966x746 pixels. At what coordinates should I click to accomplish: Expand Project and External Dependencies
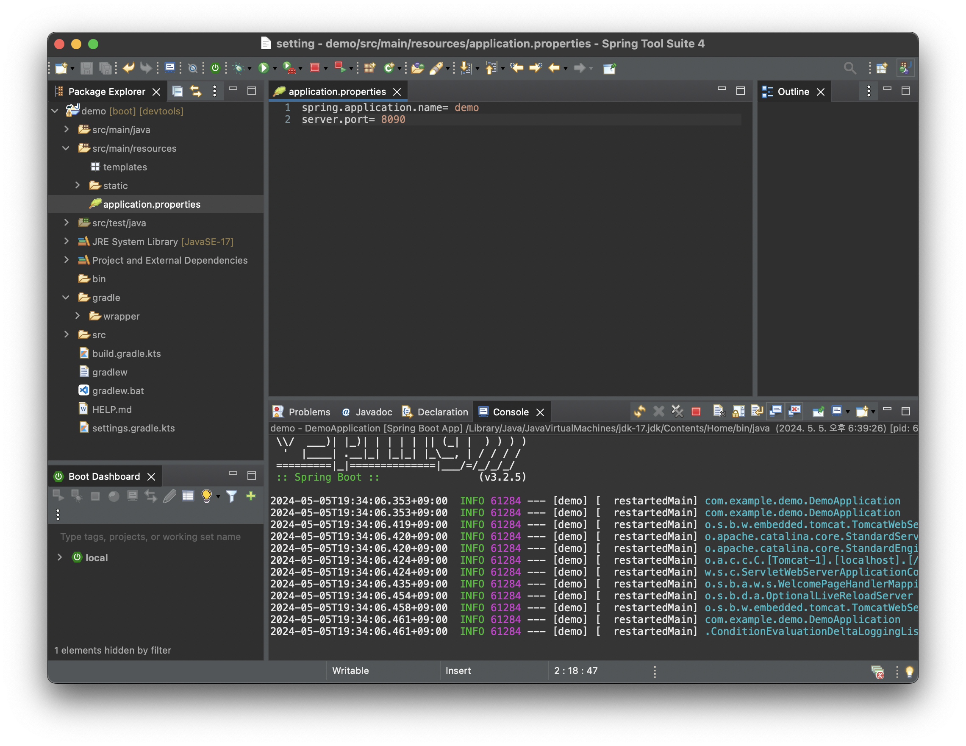(67, 260)
